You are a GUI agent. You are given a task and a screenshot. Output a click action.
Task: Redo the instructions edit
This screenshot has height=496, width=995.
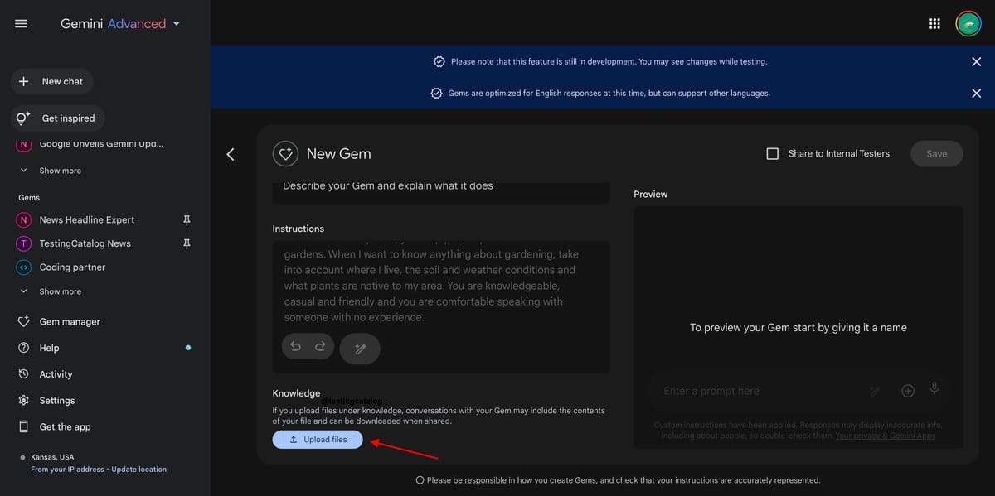[319, 346]
